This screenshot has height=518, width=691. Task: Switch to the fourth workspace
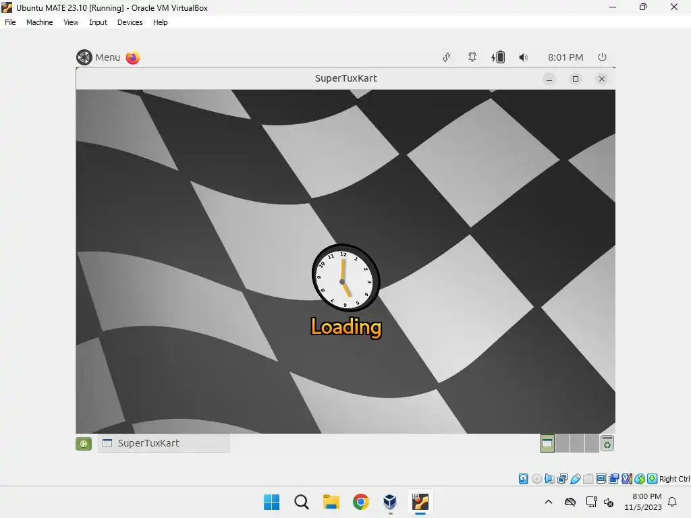click(x=591, y=443)
